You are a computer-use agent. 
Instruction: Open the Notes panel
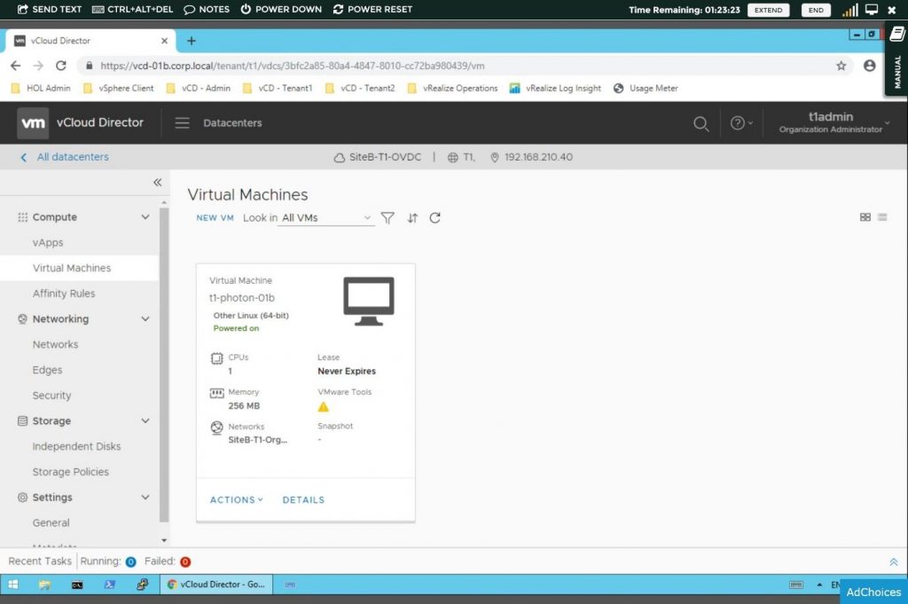pos(207,9)
